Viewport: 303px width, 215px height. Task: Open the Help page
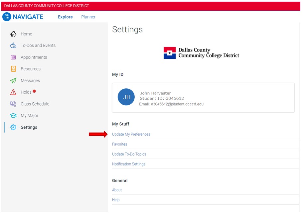click(116, 200)
